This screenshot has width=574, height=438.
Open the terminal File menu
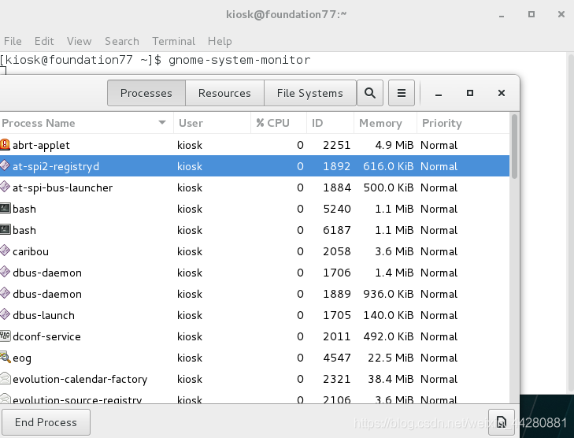13,41
